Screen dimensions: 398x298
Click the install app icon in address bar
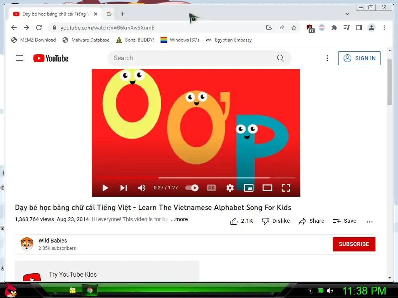coord(269,28)
